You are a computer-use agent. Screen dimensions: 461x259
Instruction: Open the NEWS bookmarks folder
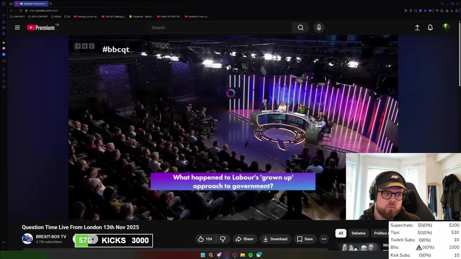pos(56,17)
